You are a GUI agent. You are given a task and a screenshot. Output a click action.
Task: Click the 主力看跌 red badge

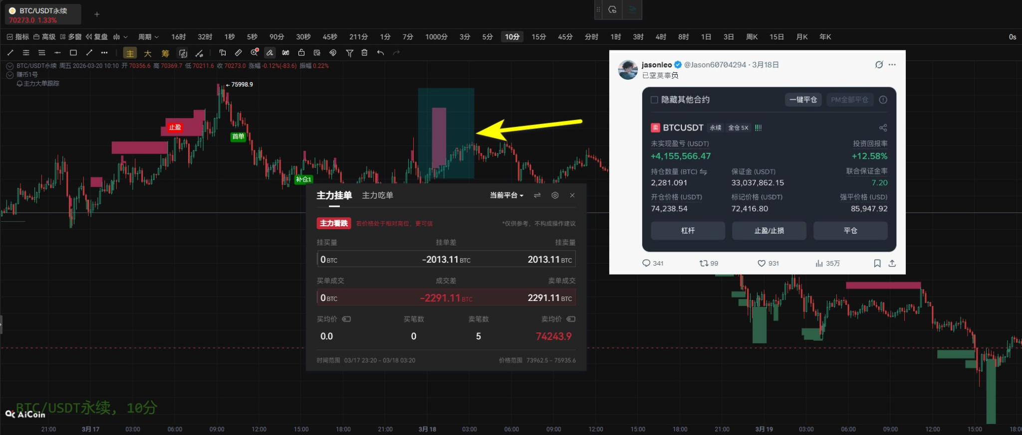[334, 223]
